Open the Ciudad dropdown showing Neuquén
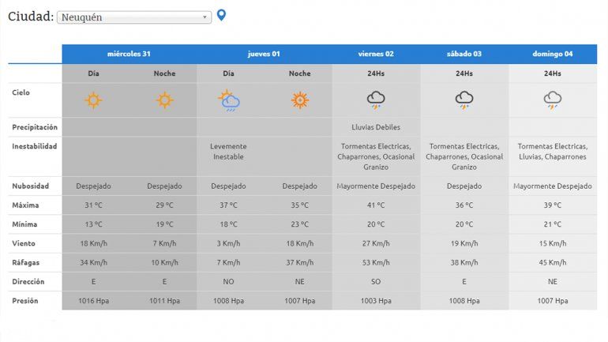 pos(134,17)
